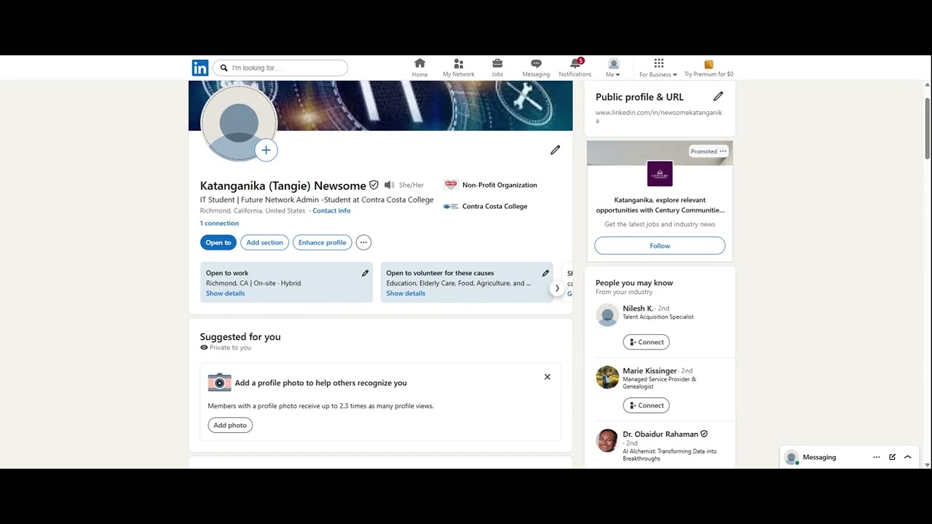Viewport: 932px width, 524px height.
Task: Click the Messaging overlay title
Action: tap(819, 457)
